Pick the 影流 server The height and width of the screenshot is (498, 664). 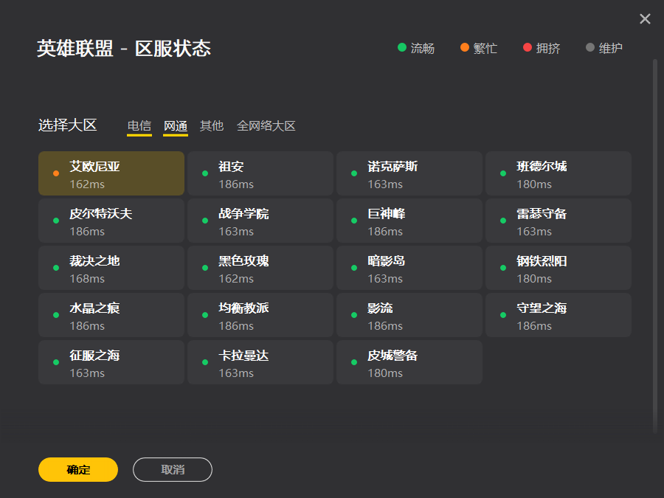point(409,315)
